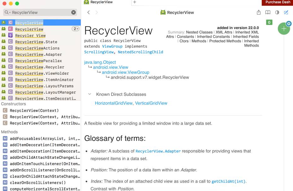293x191 pixels.
Task: Open the android.view.View link
Action: [x=111, y=67]
